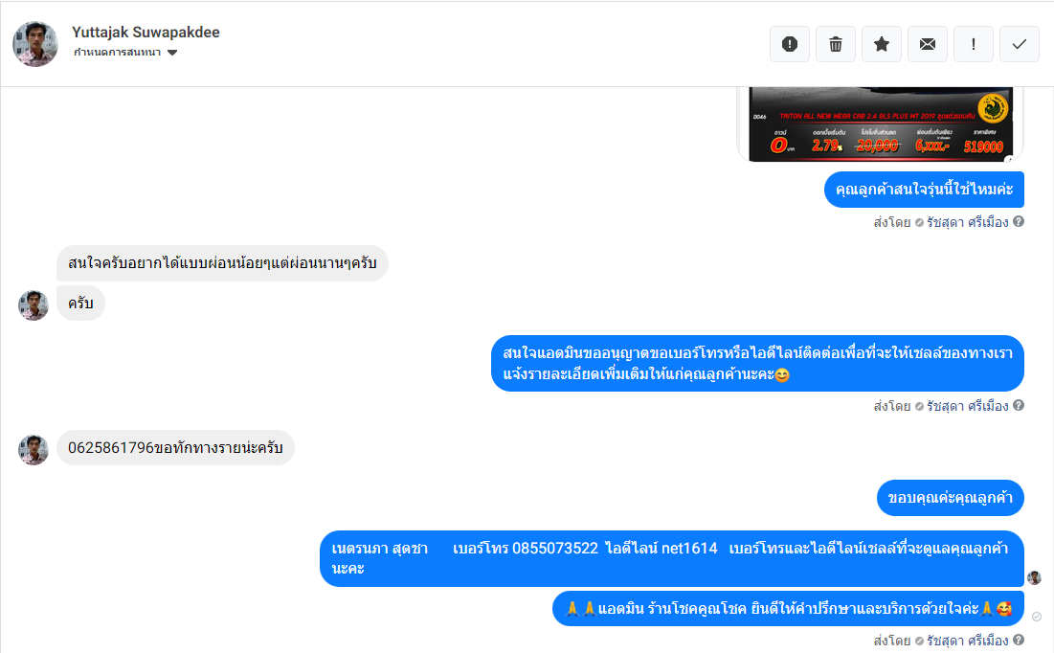Mark conversation as done with checkmark
Screen dimensions: 1054x653
tap(1019, 44)
